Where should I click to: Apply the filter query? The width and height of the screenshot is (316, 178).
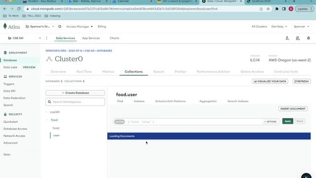click(x=288, y=121)
